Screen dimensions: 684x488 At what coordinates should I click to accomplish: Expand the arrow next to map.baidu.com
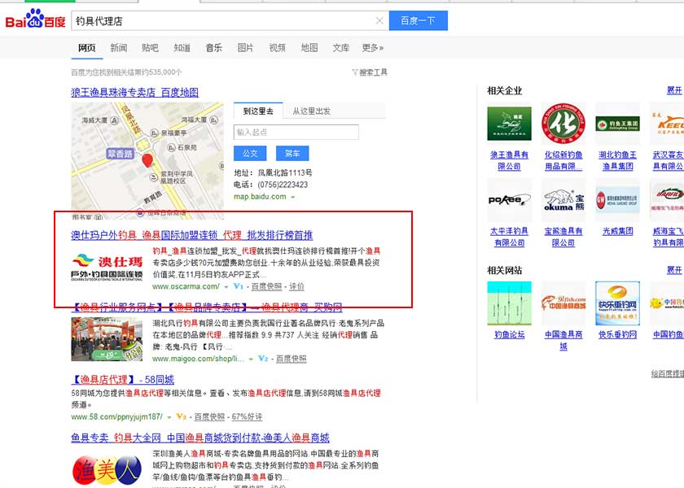(x=293, y=197)
